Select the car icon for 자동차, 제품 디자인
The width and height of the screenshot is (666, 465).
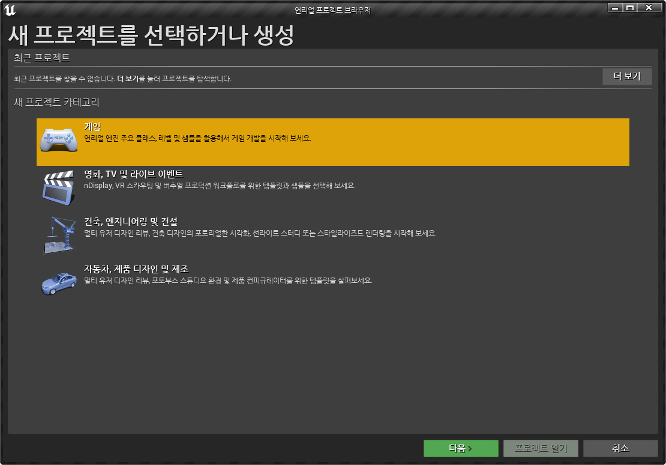59,284
